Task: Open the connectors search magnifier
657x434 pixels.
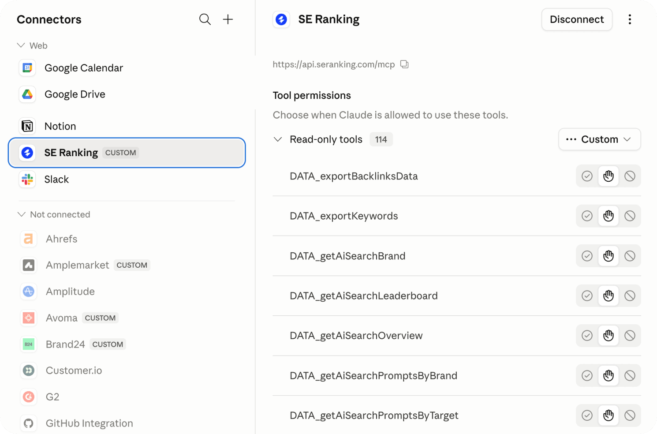Action: (205, 19)
